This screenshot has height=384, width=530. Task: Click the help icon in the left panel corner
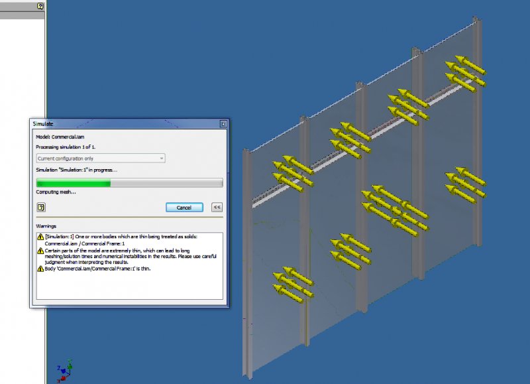(x=40, y=6)
